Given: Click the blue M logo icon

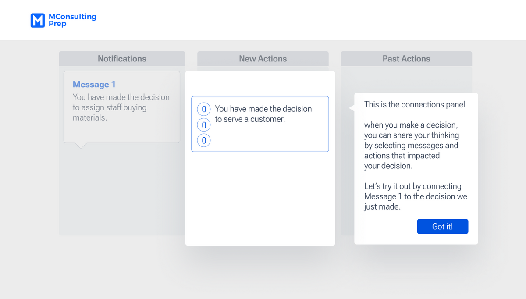Looking at the screenshot, I should point(38,20).
